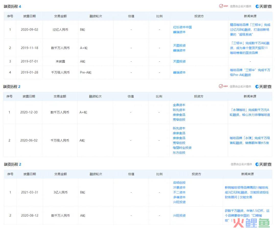This screenshot has height=229, width=276.
Task: Select disclosure date 2019-07-01
Action: (x=29, y=61)
